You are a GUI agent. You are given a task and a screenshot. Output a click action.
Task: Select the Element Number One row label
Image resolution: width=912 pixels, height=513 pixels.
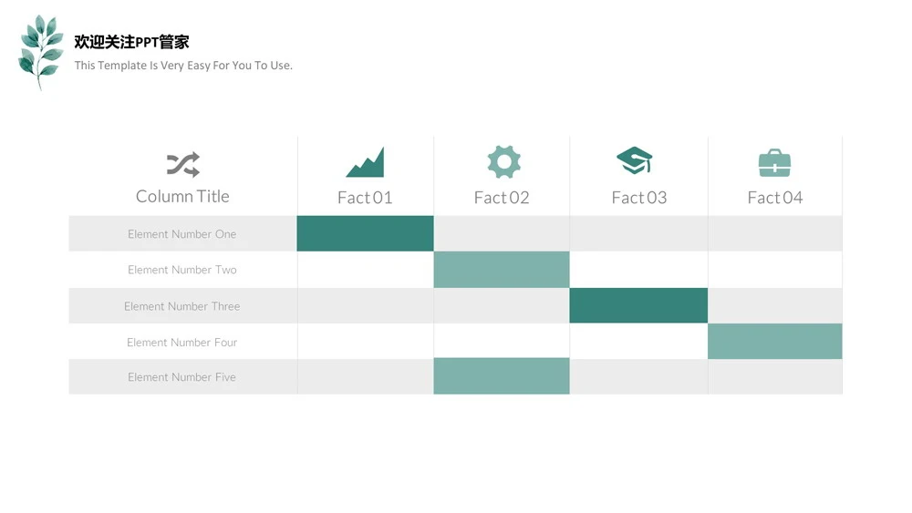click(x=182, y=234)
